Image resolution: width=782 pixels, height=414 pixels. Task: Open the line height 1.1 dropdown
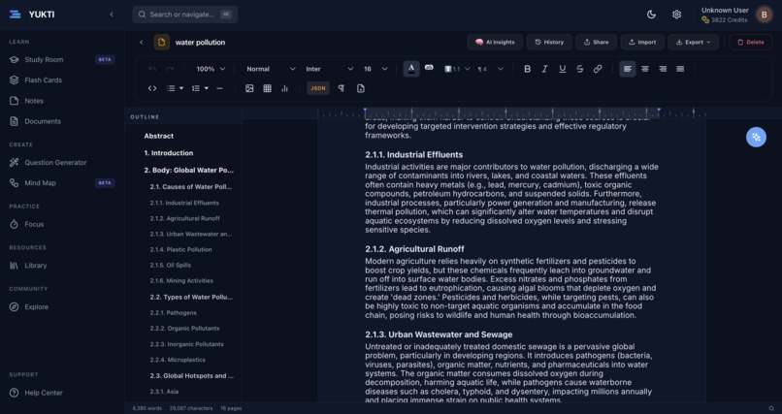(457, 69)
